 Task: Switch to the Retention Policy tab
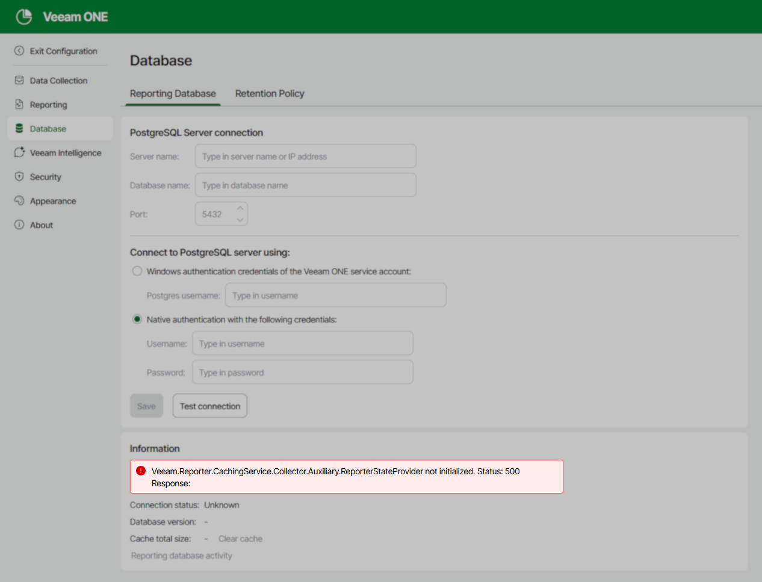(270, 93)
